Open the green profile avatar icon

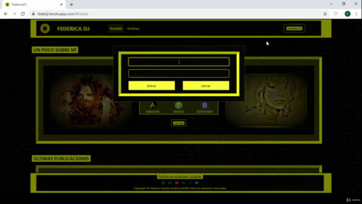[347, 14]
